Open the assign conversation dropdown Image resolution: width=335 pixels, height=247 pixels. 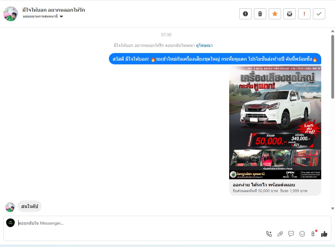pyautogui.click(x=43, y=17)
